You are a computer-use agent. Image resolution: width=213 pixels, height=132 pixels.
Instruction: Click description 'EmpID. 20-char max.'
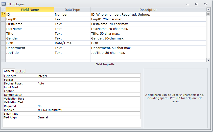click(148, 19)
